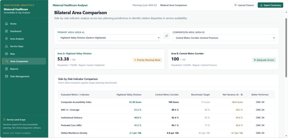Viewport: 288px width, 138px height.
Task: Click the 41.5 % postnatal care value
Action: click(138, 125)
